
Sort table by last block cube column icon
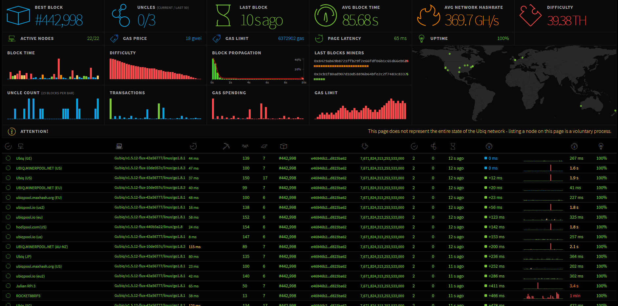pyautogui.click(x=284, y=146)
